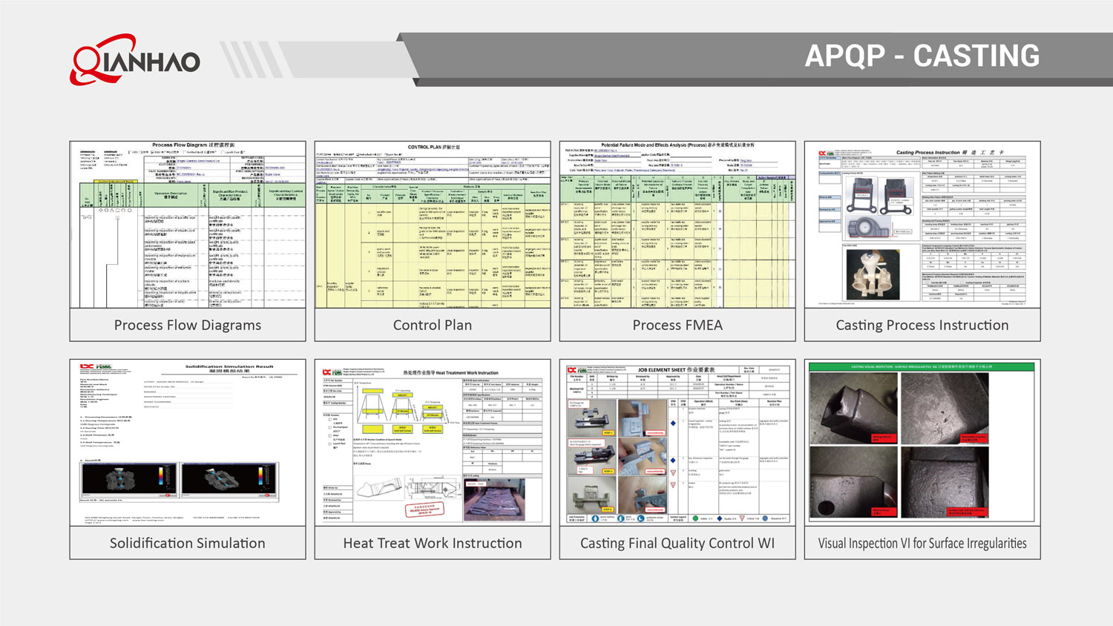
Task: Click the red Critical triangle legend symbol
Action: pyautogui.click(x=741, y=518)
